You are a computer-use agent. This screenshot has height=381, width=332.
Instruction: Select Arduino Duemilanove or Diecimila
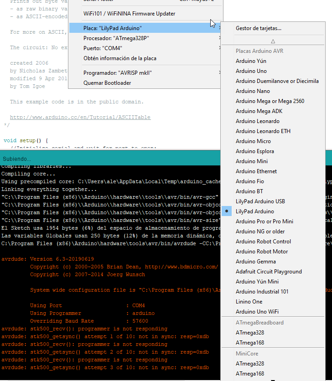pos(273,81)
